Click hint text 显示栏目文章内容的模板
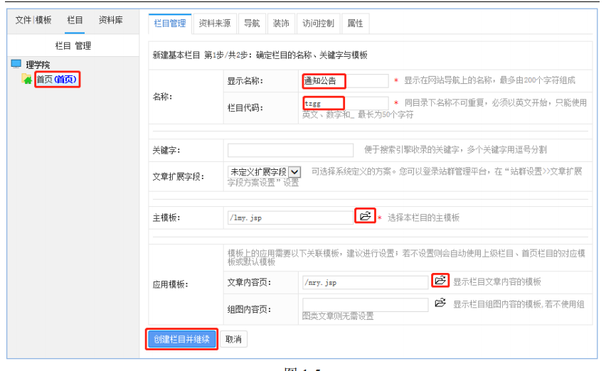The height and width of the screenshot is (371, 611). pos(496,282)
